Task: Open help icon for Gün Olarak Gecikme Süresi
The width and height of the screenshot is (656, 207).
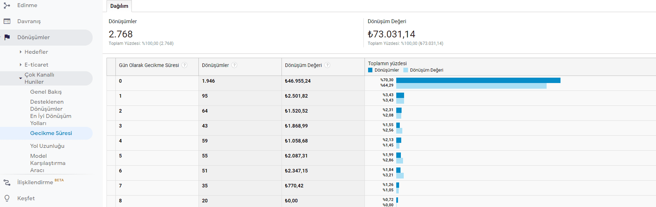Action: coord(184,65)
